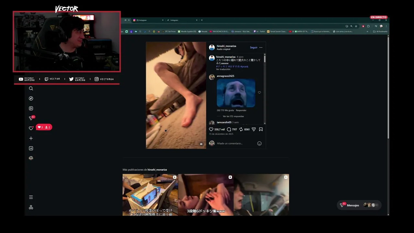414x233 pixels.
Task: Open Wordle Español bookmark
Action: (187, 31)
